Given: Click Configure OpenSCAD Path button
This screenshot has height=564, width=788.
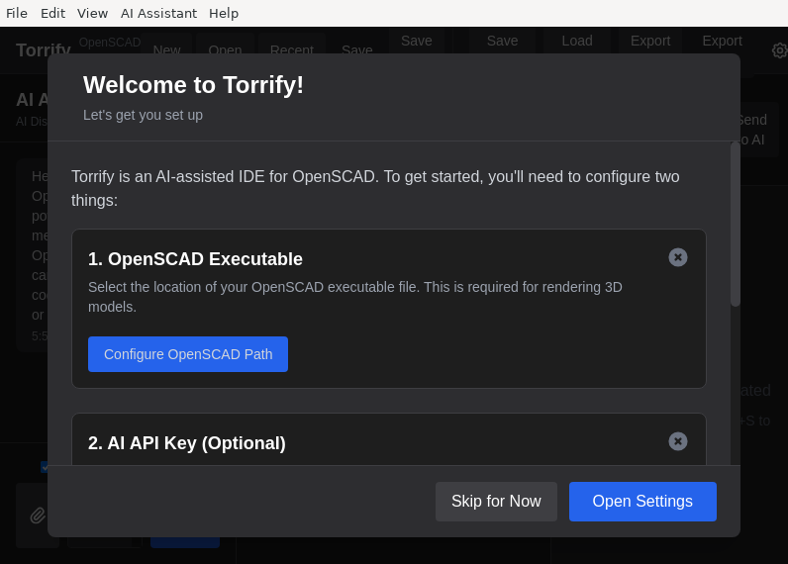Looking at the screenshot, I should click(x=188, y=354).
